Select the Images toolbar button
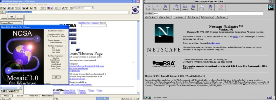The image size is (276, 100). coord(185,7)
